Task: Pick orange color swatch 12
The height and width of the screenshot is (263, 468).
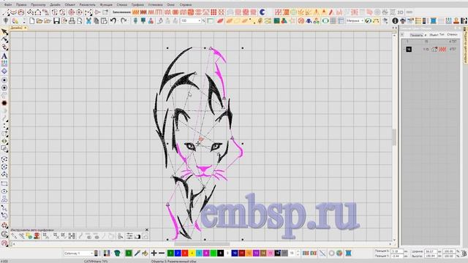Action: (249, 254)
